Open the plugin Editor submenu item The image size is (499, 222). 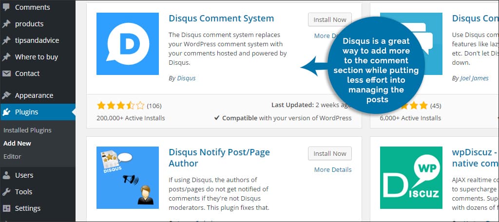(12, 156)
